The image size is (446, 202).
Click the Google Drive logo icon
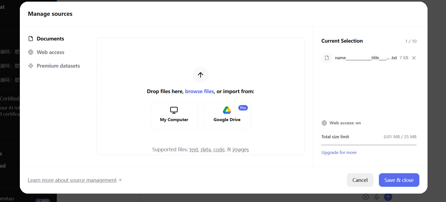click(x=227, y=110)
